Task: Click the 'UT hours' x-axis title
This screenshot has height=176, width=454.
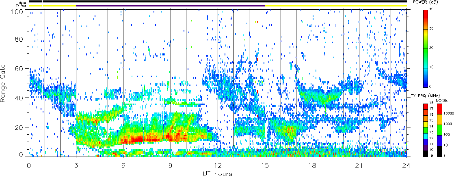Action: (217, 173)
